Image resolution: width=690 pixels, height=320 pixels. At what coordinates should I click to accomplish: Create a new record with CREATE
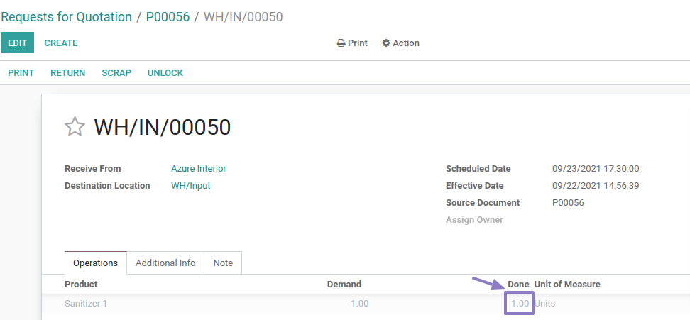[61, 43]
